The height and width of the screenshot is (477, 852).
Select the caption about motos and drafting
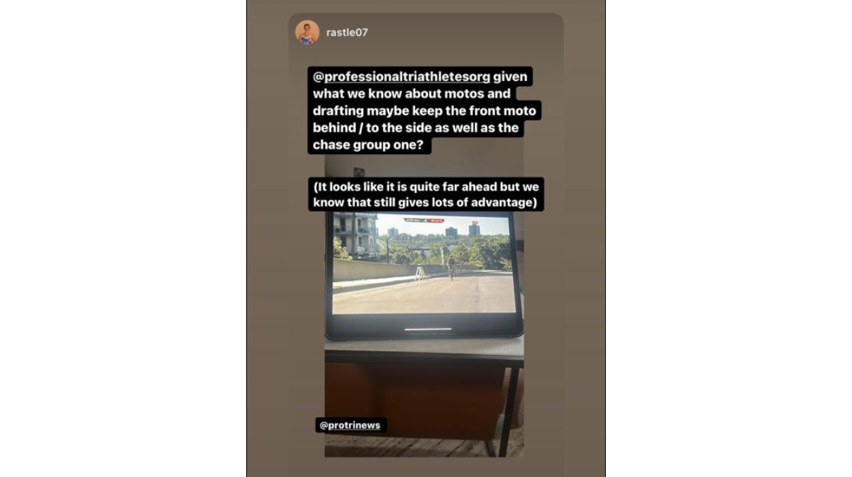tap(420, 110)
